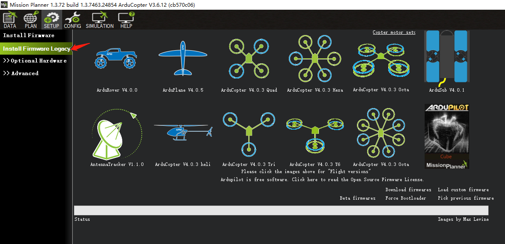This screenshot has height=244, width=505.
Task: Open the CONFIG tuning screen
Action: click(72, 20)
